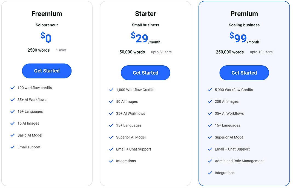Click the checkmark beside Superior AI Model in Starter
293x188 pixels.
click(111, 137)
